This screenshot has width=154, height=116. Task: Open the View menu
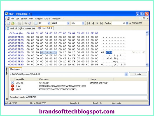[x=31, y=18]
